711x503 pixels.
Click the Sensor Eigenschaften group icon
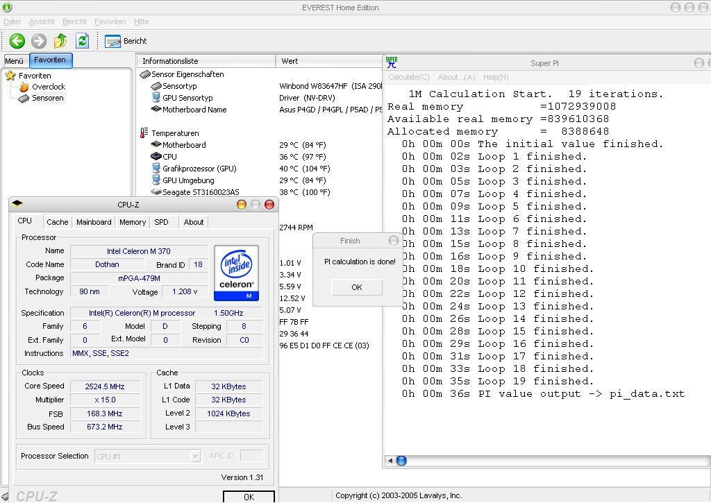[145, 74]
